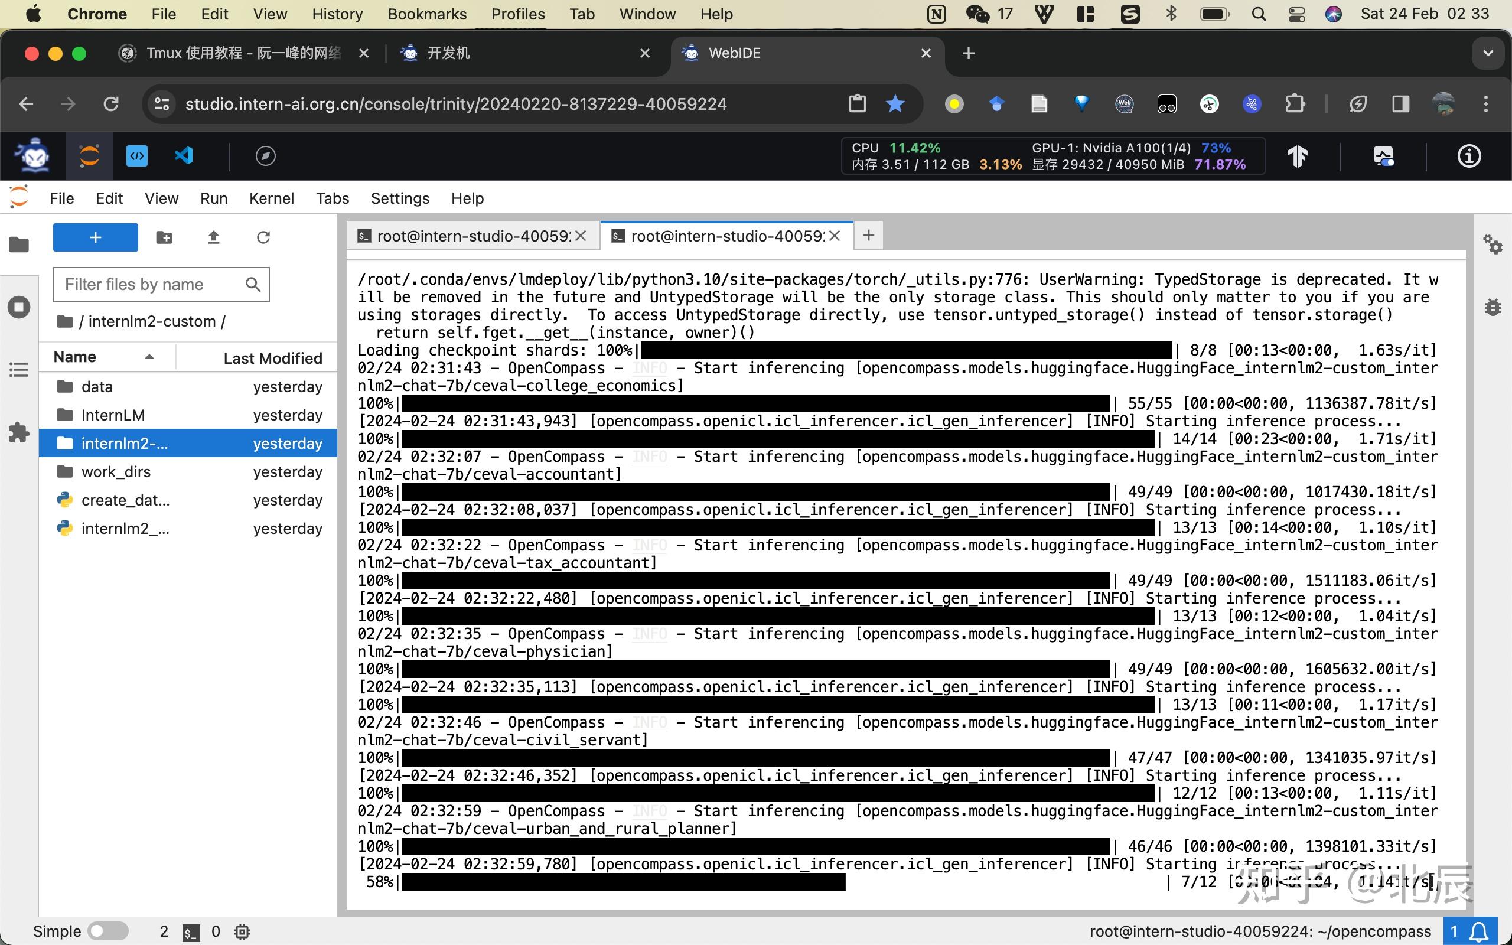Screen dimensions: 1512x945
Task: Upload files using the upload arrow icon
Action: pyautogui.click(x=213, y=237)
